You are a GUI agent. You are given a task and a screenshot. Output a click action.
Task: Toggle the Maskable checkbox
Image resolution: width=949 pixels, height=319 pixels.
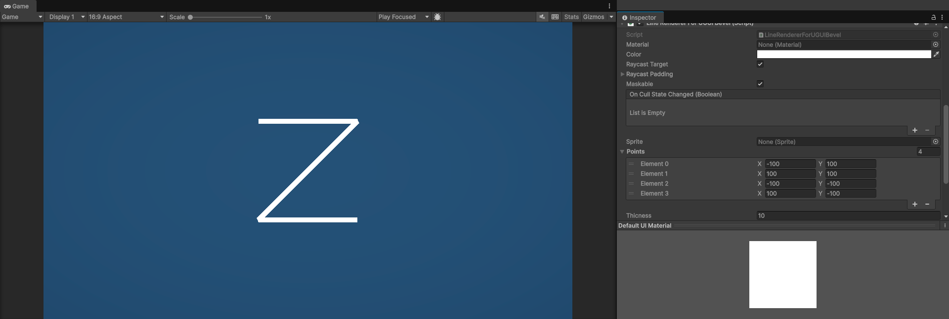pos(760,84)
